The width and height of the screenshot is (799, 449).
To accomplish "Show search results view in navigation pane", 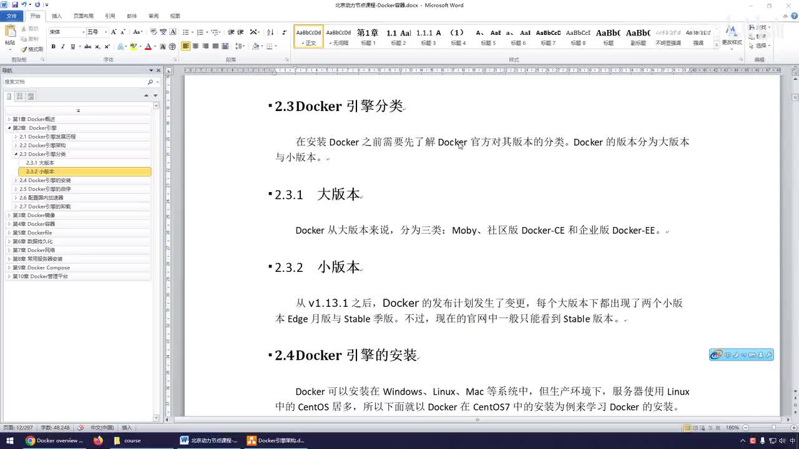I will [31, 96].
